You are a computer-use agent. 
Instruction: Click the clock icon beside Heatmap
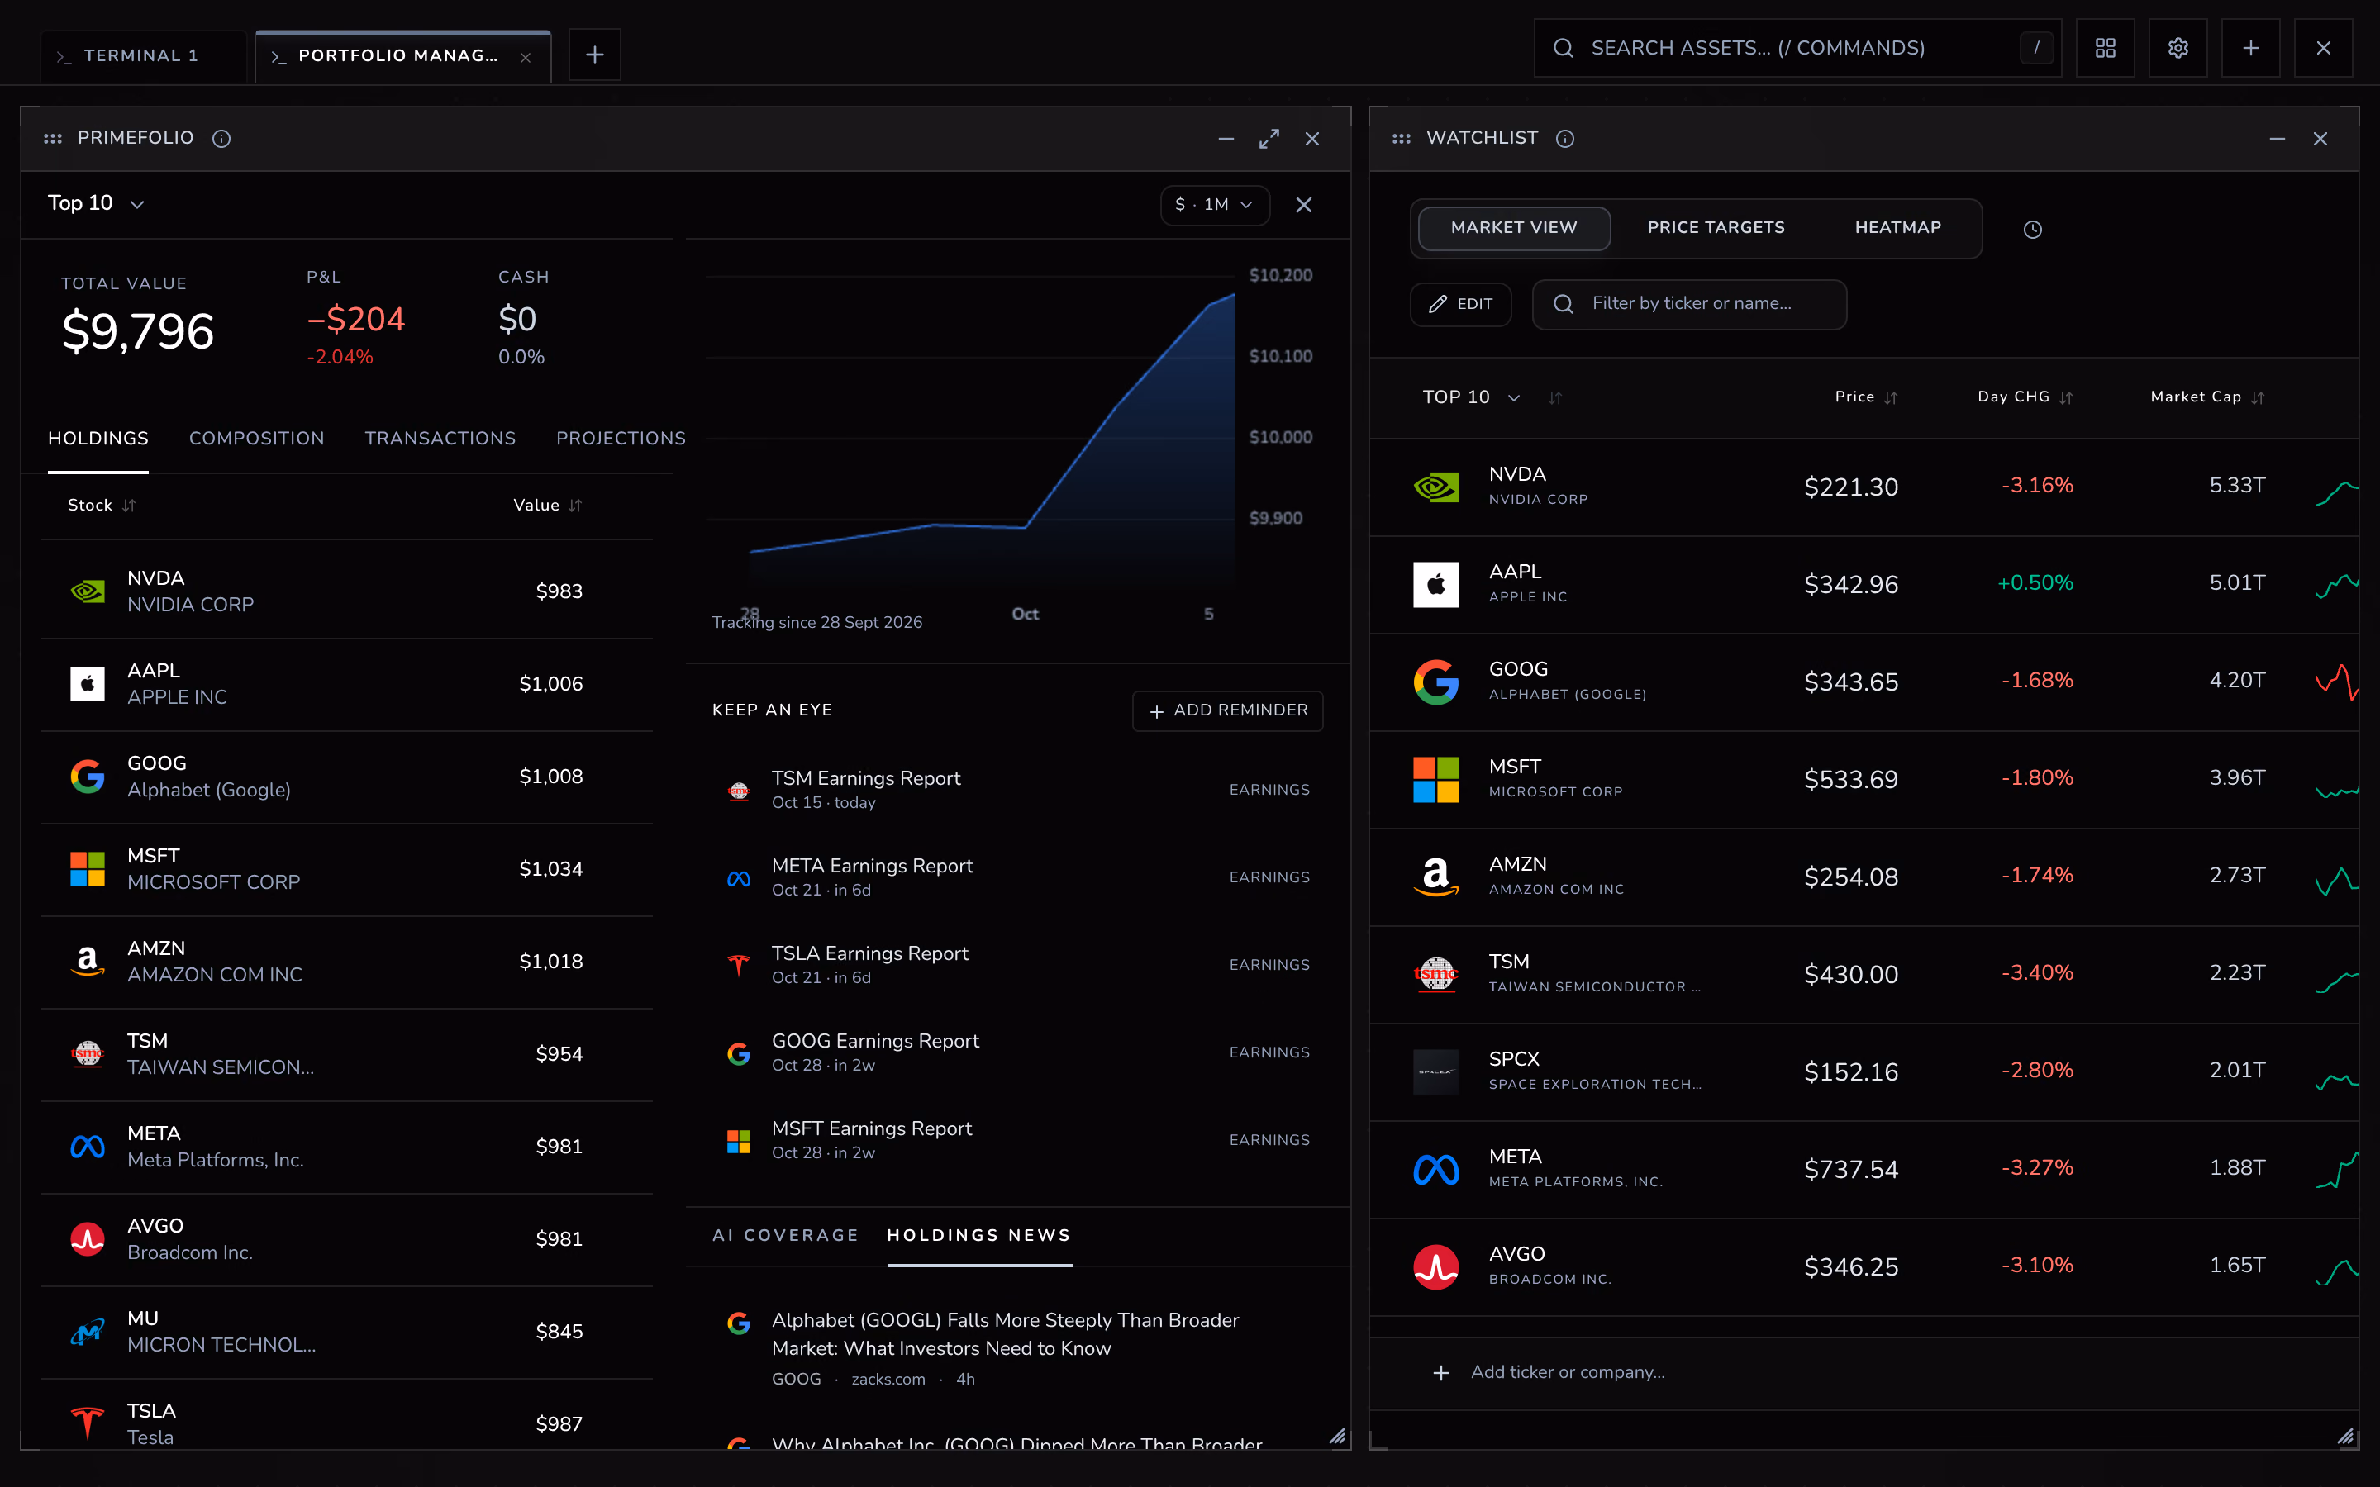coord(2033,229)
